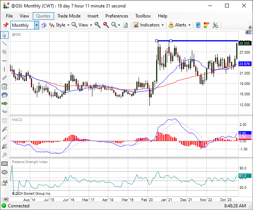Select the horizontal line tool

click(4, 61)
